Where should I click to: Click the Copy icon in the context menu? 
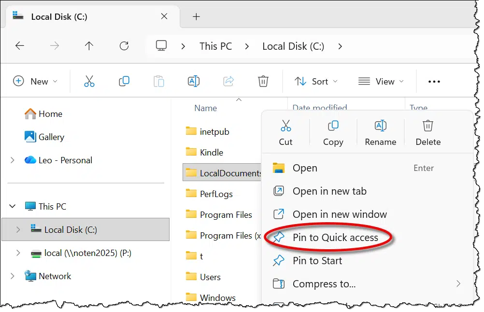click(333, 127)
